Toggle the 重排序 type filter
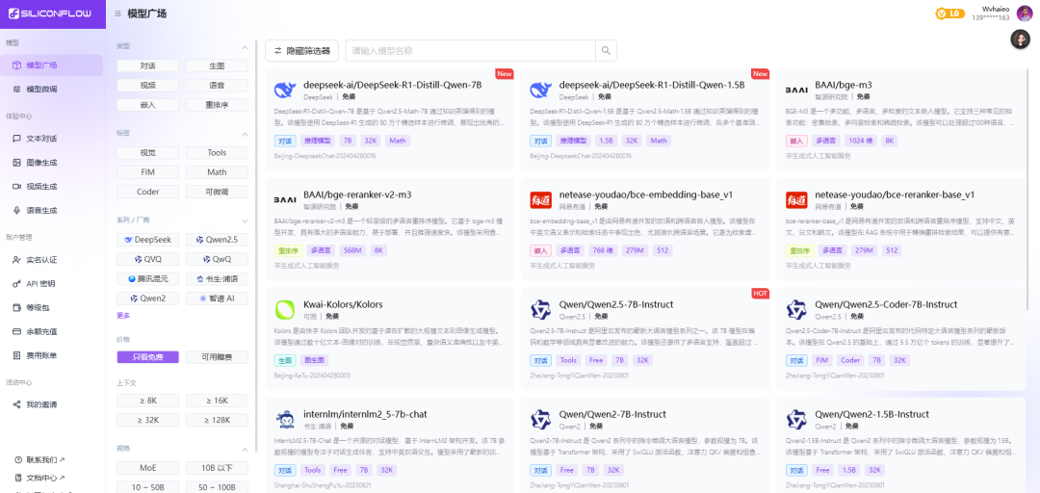1040x493 pixels. (x=217, y=105)
